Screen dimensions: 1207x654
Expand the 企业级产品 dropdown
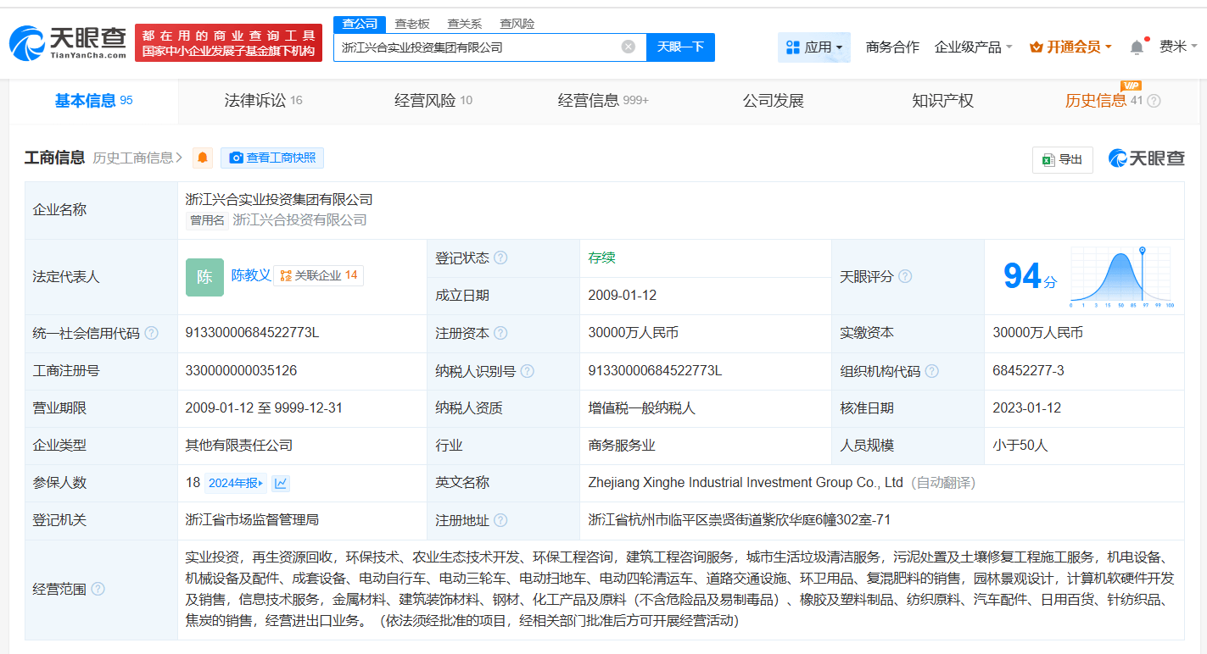click(x=973, y=48)
